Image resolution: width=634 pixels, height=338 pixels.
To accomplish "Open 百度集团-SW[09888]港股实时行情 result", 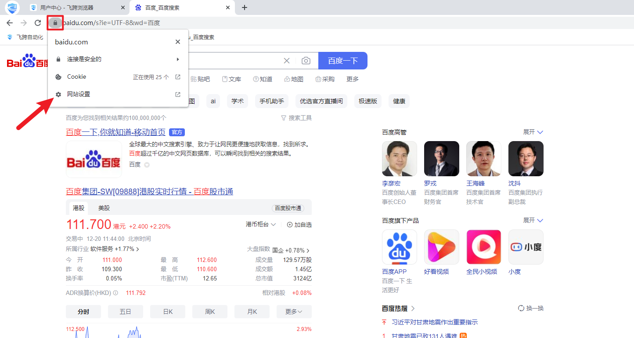I will [149, 192].
